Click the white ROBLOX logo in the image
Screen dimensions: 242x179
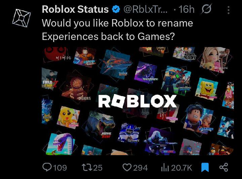click(137, 101)
